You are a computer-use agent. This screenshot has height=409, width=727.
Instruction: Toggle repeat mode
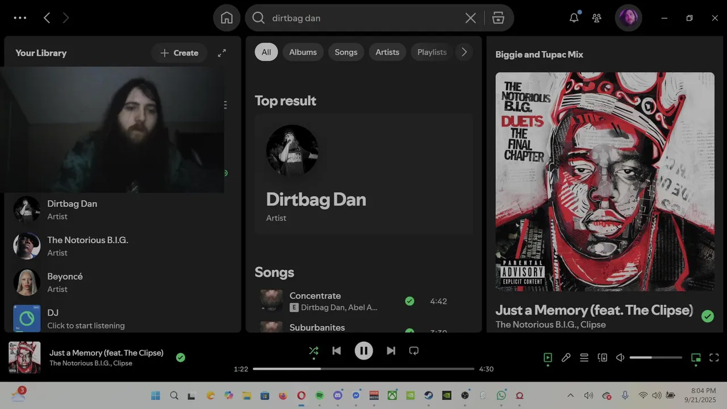(413, 351)
